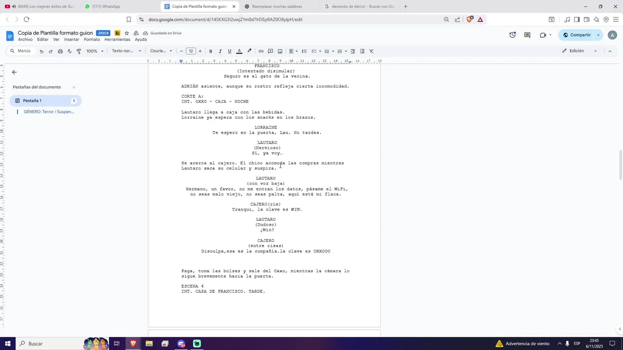Open the Ayuda menu
This screenshot has width=623, height=350.
tap(141, 39)
